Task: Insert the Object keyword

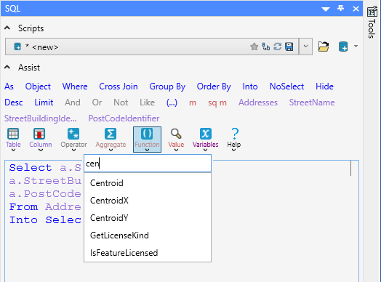Action: [x=38, y=86]
